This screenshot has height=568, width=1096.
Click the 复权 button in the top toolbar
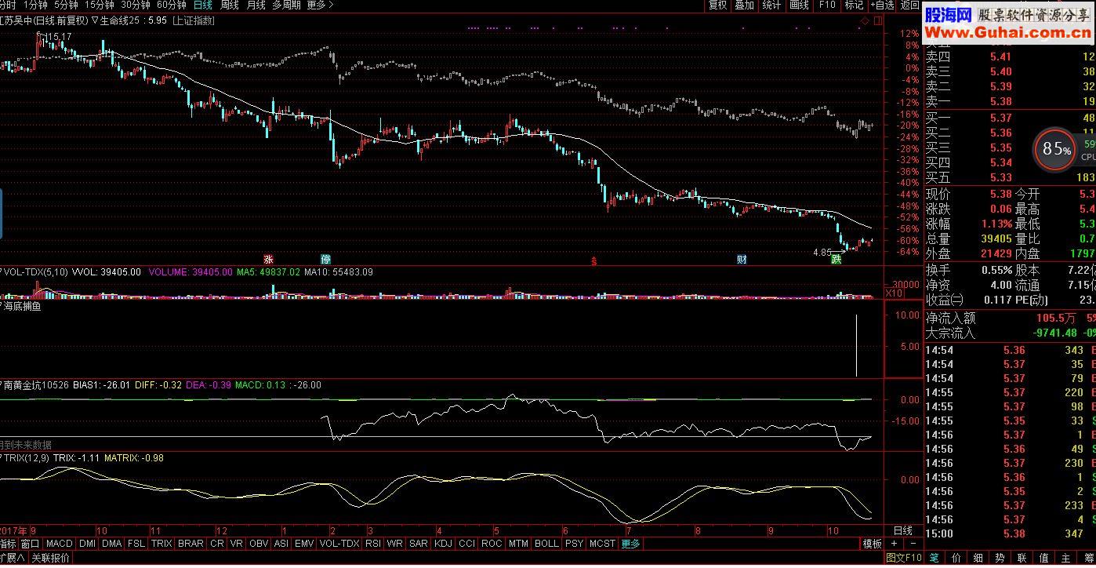(717, 5)
